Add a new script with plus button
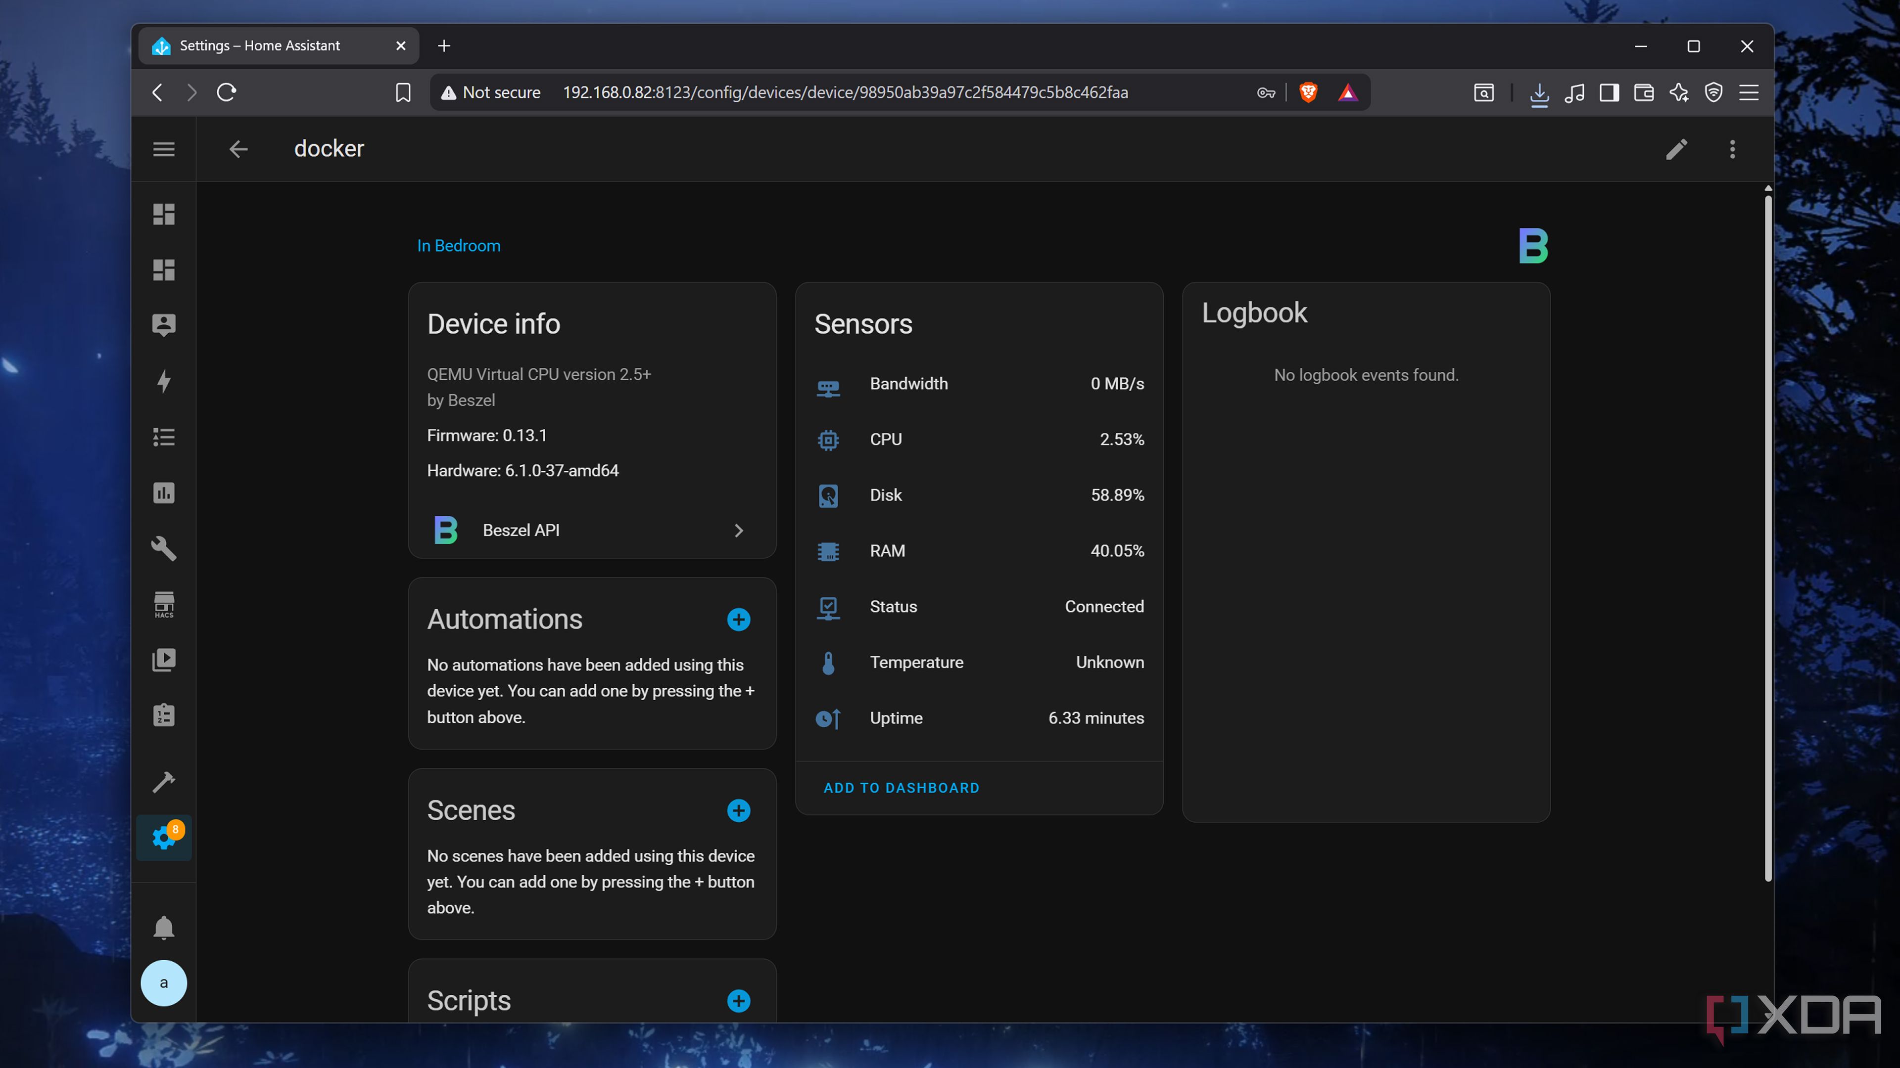 (738, 1000)
